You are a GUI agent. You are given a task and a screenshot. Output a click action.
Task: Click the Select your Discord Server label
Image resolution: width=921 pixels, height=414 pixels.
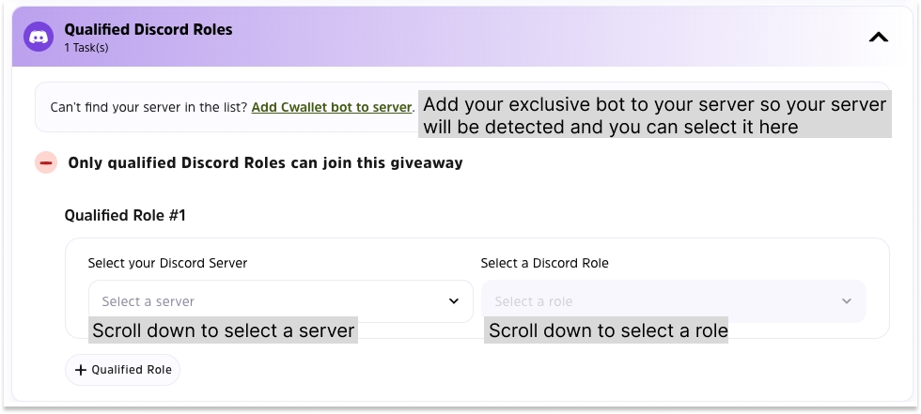[167, 263]
